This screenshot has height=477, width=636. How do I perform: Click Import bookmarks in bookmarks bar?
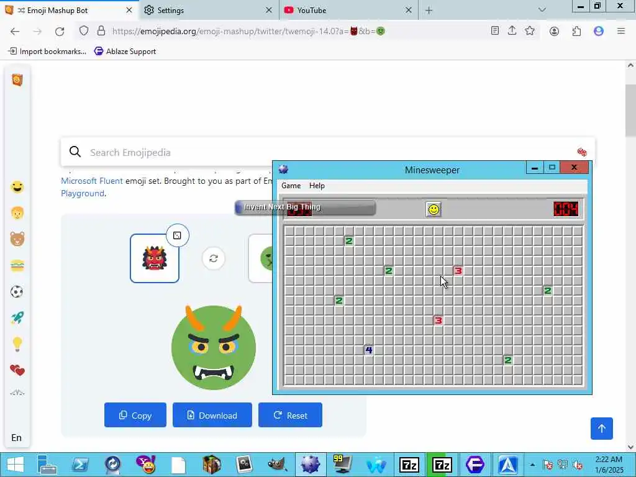47,51
